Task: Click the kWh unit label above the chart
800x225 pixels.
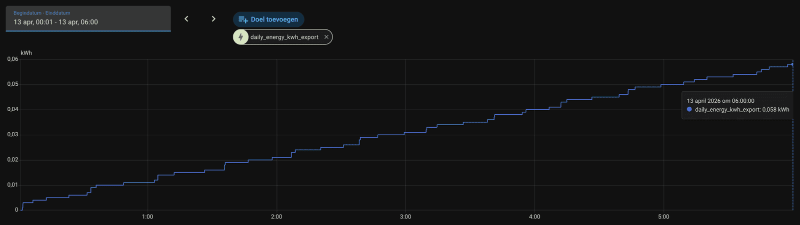Action: click(x=26, y=53)
